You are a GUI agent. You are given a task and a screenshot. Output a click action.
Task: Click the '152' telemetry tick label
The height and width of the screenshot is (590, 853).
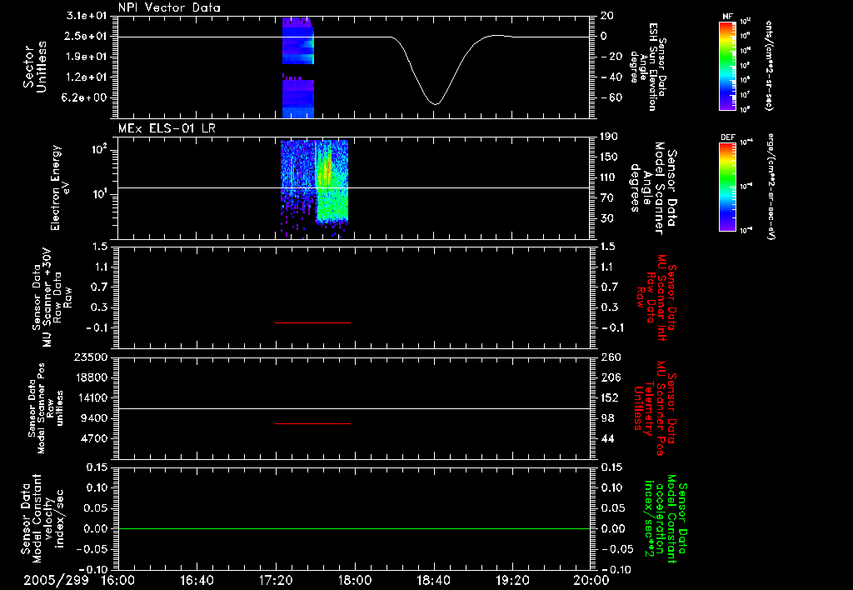611,397
